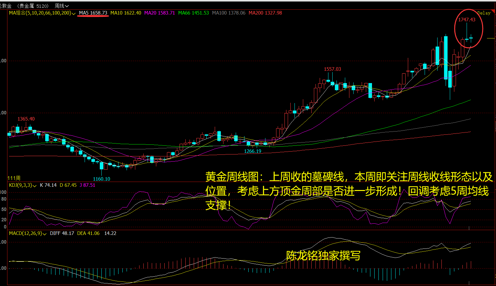
Task: Click the KDJ K 74.14 value
Action: [48, 185]
